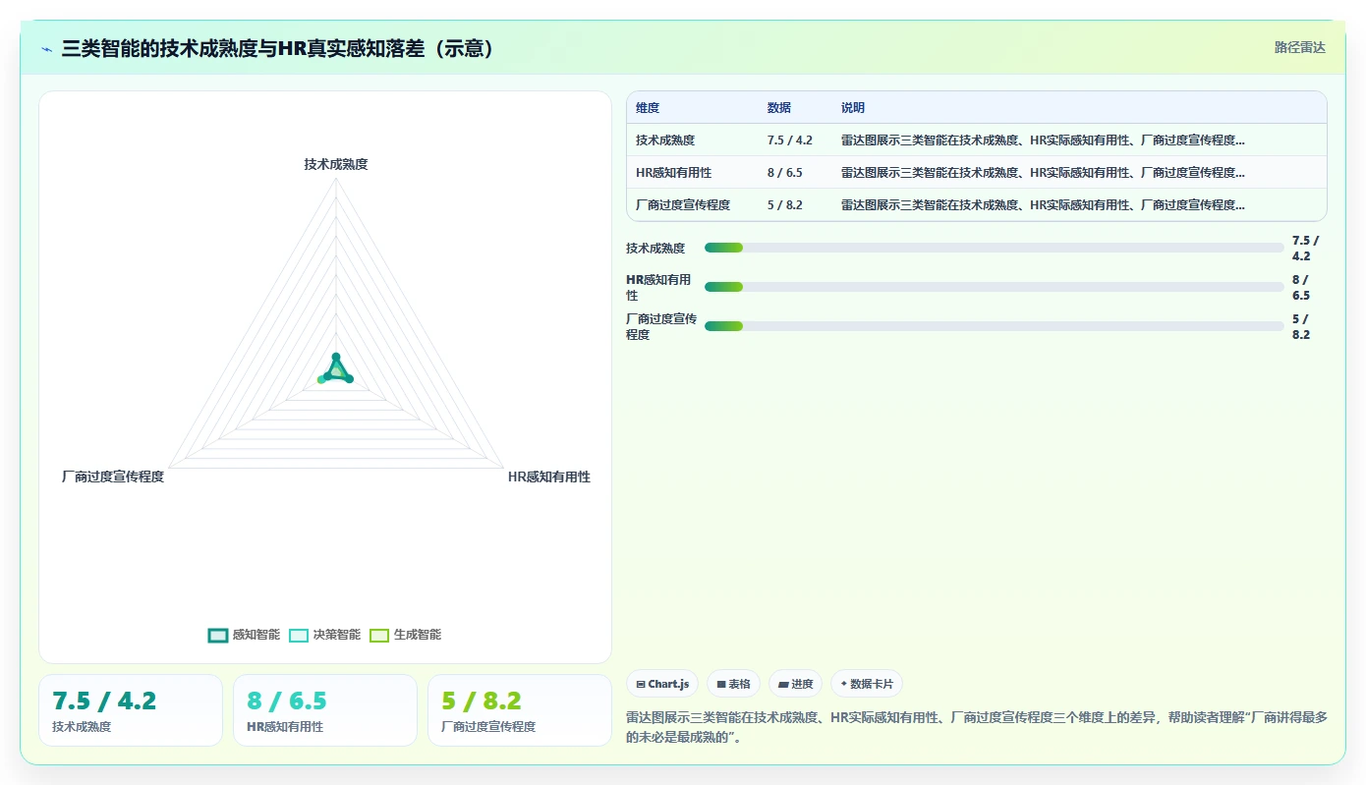The image size is (1366, 785).
Task: Click the icon inside the 进度 chip
Action: pos(783,685)
